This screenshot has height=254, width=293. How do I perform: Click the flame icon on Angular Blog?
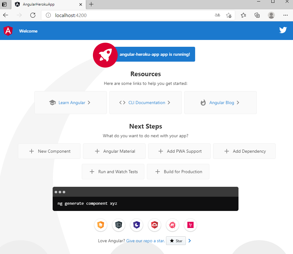click(203, 103)
